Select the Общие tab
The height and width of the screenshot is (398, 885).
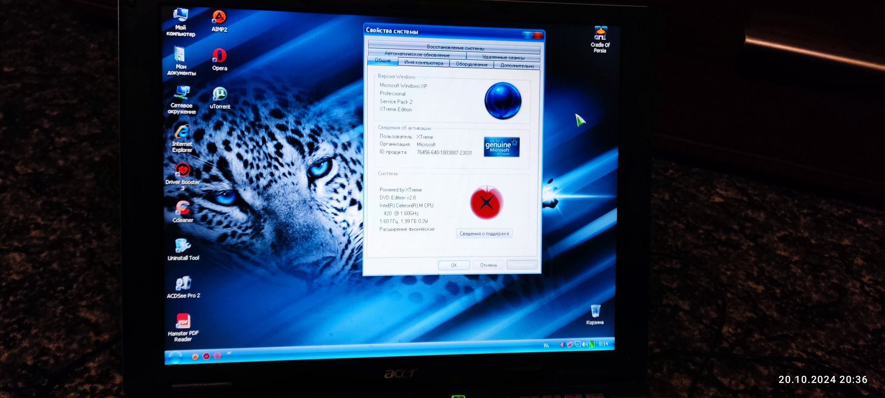[383, 61]
